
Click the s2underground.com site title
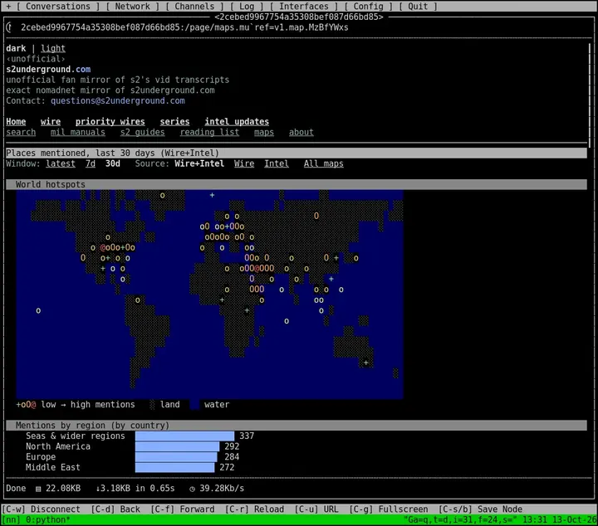tap(48, 70)
